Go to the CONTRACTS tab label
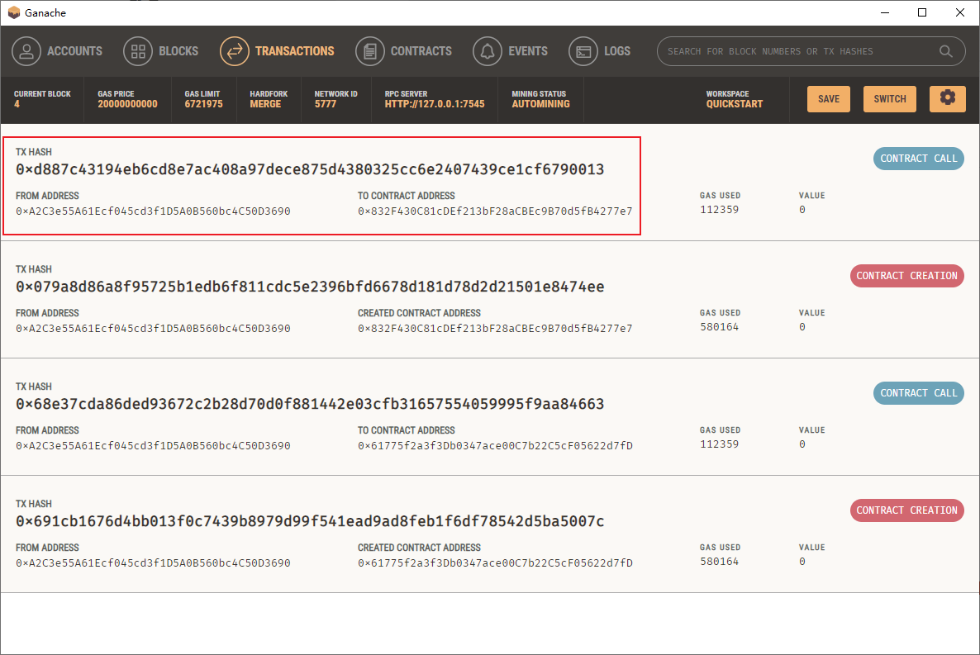 (x=421, y=51)
